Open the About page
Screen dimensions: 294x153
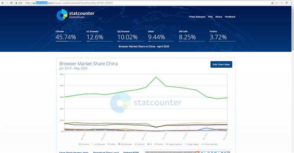point(219,17)
